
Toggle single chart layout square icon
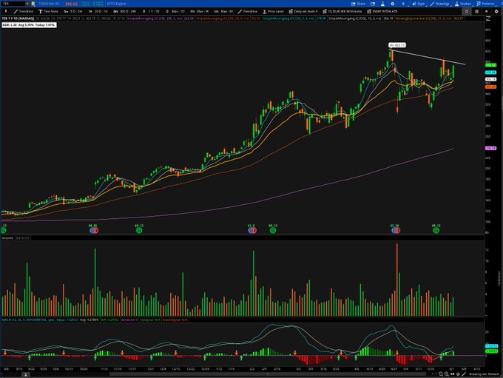click(x=467, y=11)
